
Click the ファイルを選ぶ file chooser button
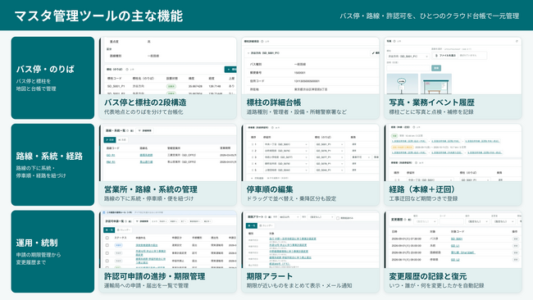coord(445,56)
